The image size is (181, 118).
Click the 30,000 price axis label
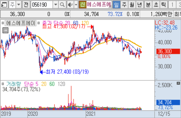tap(165, 66)
